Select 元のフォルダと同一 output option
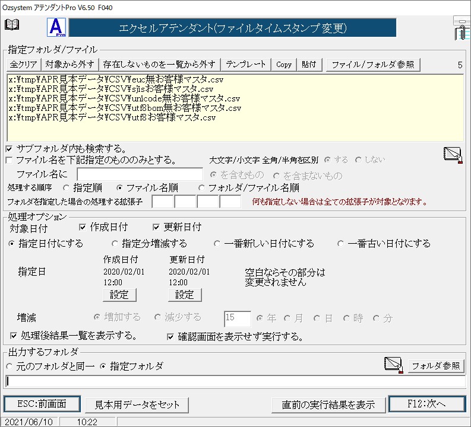This screenshot has height=427, width=471. (10, 367)
